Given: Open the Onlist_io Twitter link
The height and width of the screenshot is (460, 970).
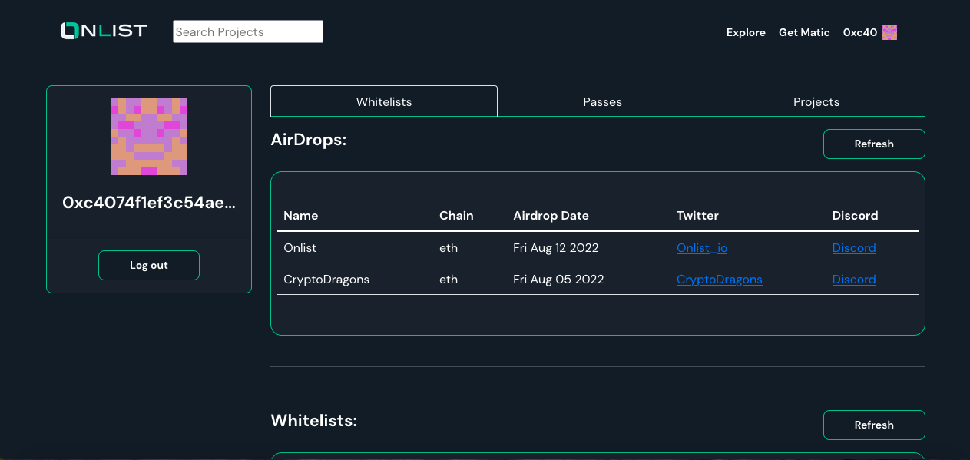Looking at the screenshot, I should pos(701,248).
